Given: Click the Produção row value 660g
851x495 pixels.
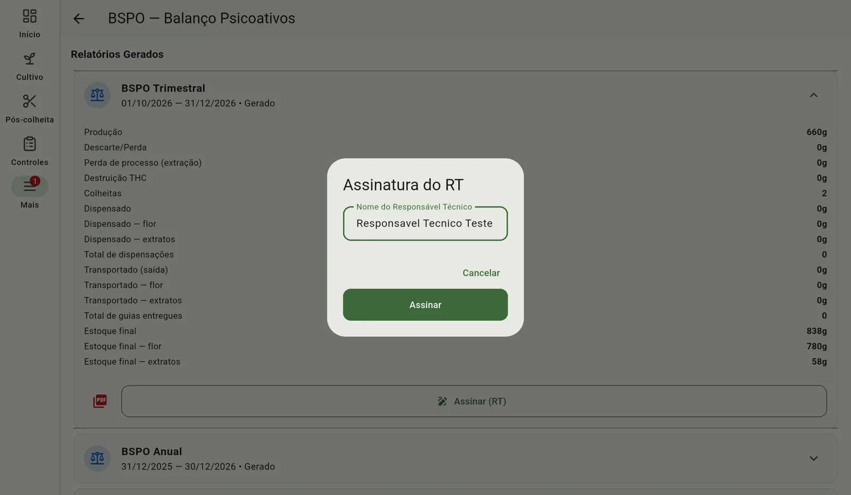Looking at the screenshot, I should click(816, 132).
